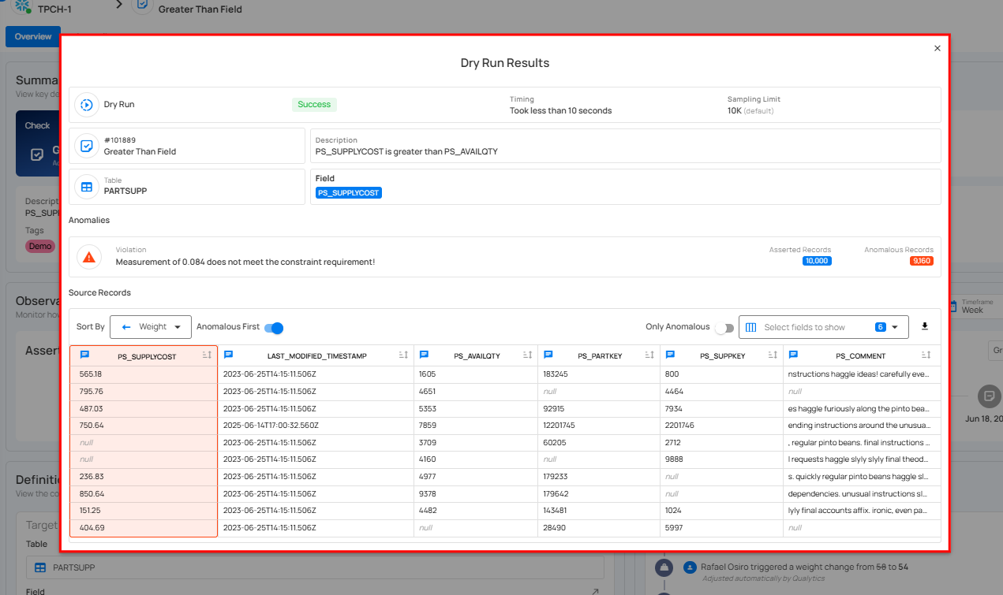Viewport: 1003px width, 595px height.
Task: Click the download source records icon
Action: (925, 326)
